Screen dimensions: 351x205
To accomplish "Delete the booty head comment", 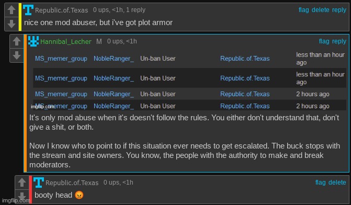I will pyautogui.click(x=337, y=183).
